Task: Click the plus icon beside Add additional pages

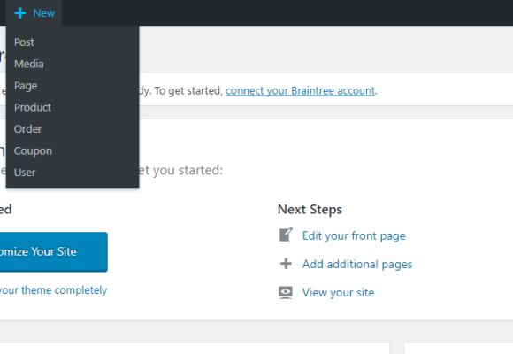Action: [x=286, y=264]
